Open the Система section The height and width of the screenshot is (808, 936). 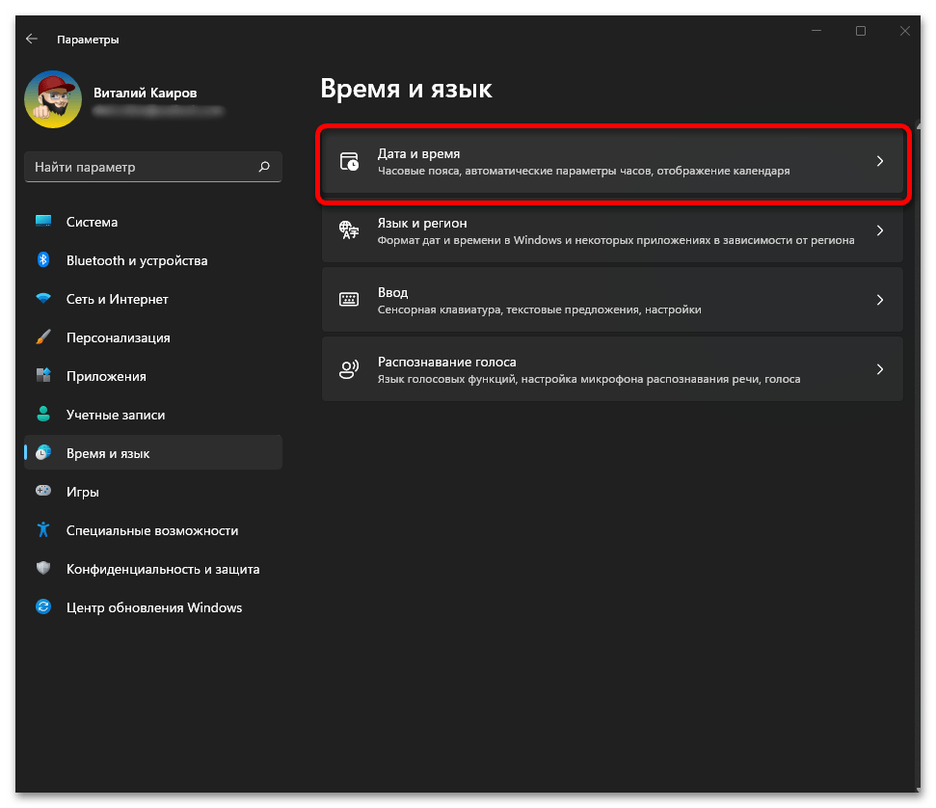point(92,222)
